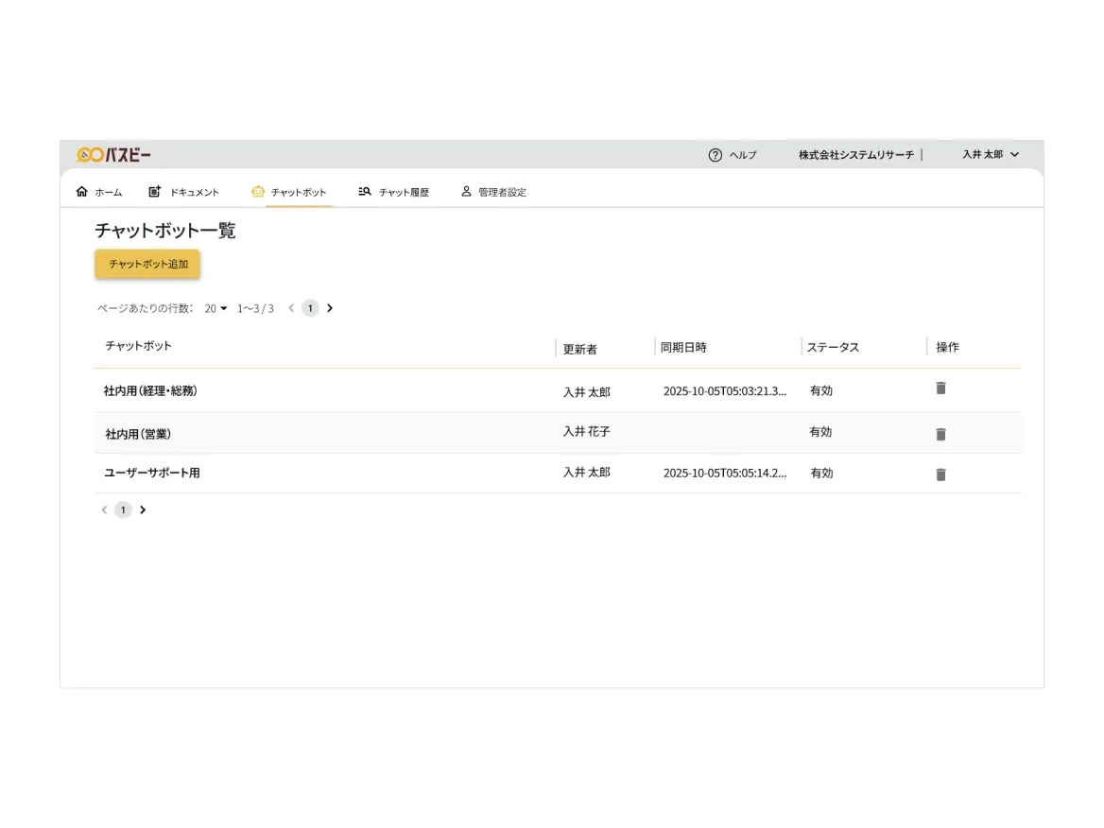Click the home icon in navigation
Viewport: 1104px width, 828px height.
(81, 191)
